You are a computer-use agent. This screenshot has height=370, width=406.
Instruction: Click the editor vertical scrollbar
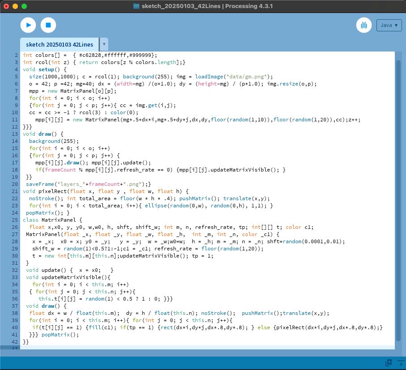click(x=398, y=200)
